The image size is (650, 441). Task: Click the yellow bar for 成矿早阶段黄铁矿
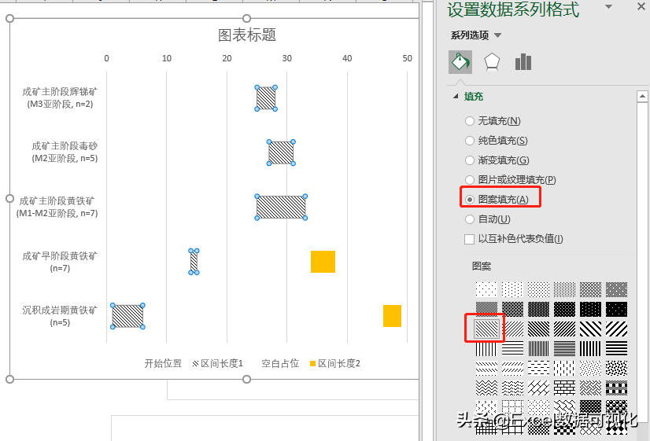point(323,262)
